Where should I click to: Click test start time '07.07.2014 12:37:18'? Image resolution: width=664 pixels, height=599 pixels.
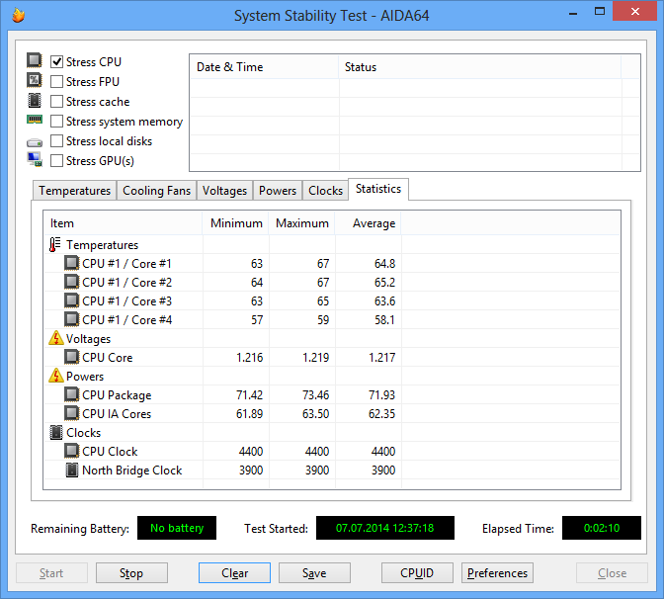tap(385, 528)
